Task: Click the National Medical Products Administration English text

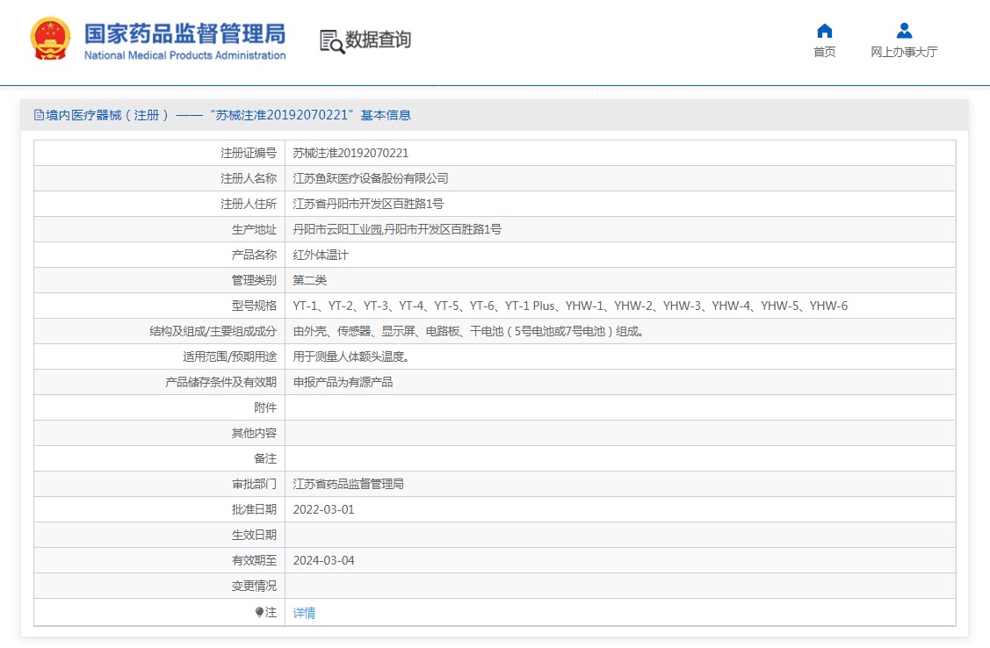Action: (184, 55)
